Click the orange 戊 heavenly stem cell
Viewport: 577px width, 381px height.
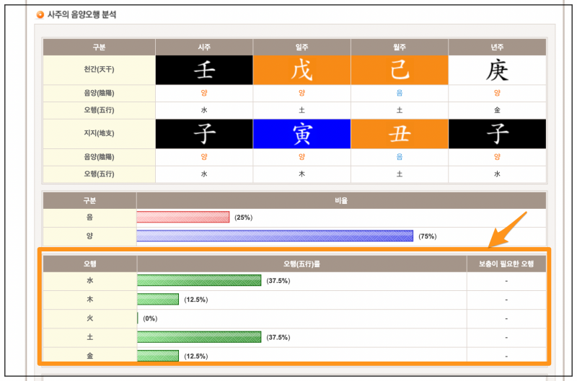point(301,70)
